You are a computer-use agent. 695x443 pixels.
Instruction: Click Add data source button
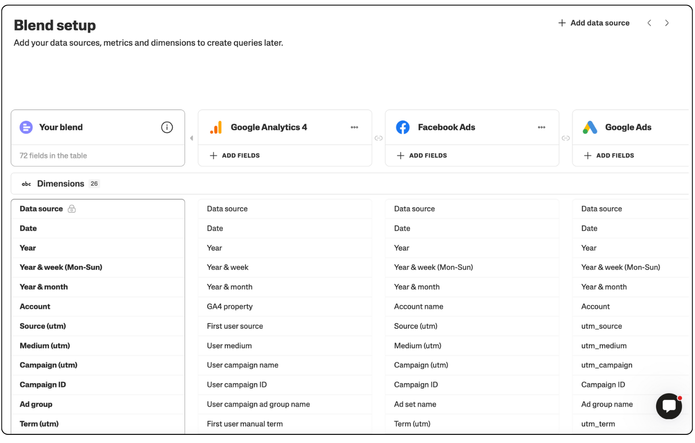[x=594, y=23]
